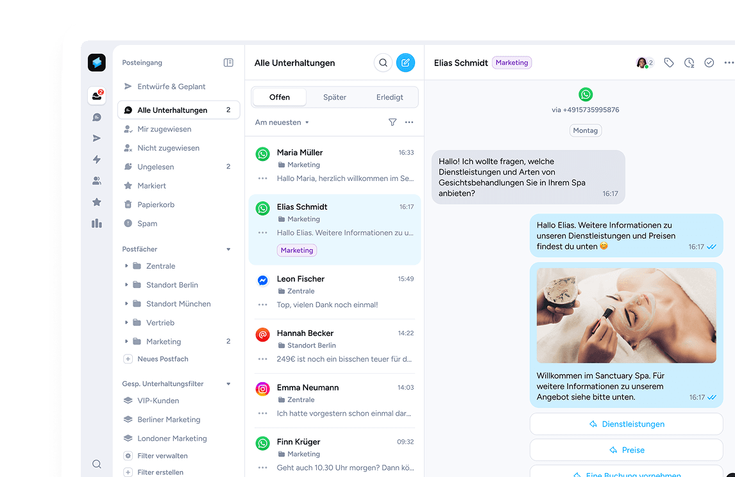Collapse Gesp. Unterhaltungsfilter section
The width and height of the screenshot is (735, 477).
pyautogui.click(x=228, y=384)
